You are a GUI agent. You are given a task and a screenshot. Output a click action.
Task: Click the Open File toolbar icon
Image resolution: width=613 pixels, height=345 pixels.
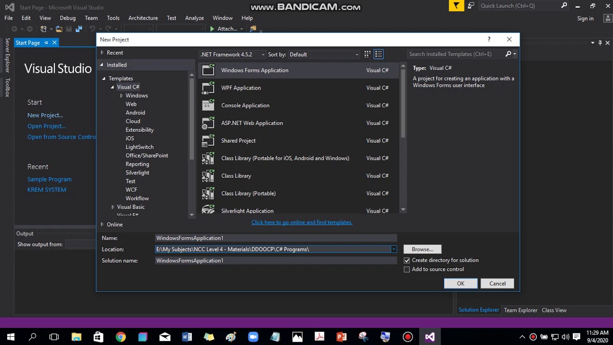point(58,29)
